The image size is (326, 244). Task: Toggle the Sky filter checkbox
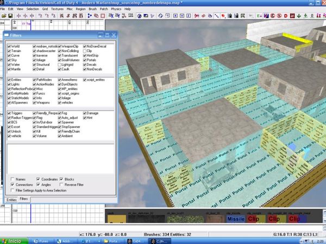(x=9, y=60)
